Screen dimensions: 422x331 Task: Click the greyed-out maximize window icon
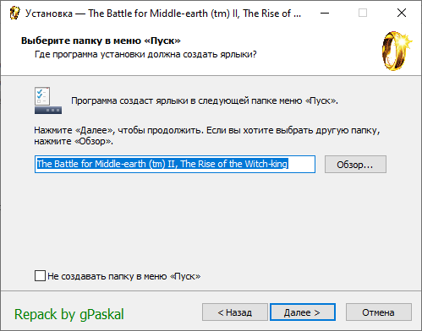tap(363, 13)
